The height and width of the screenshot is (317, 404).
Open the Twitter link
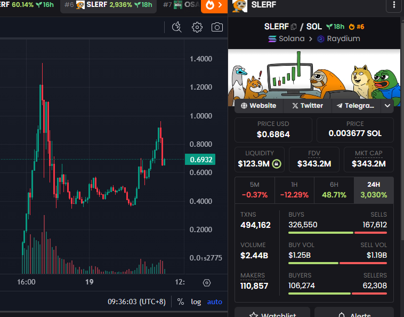coord(308,106)
